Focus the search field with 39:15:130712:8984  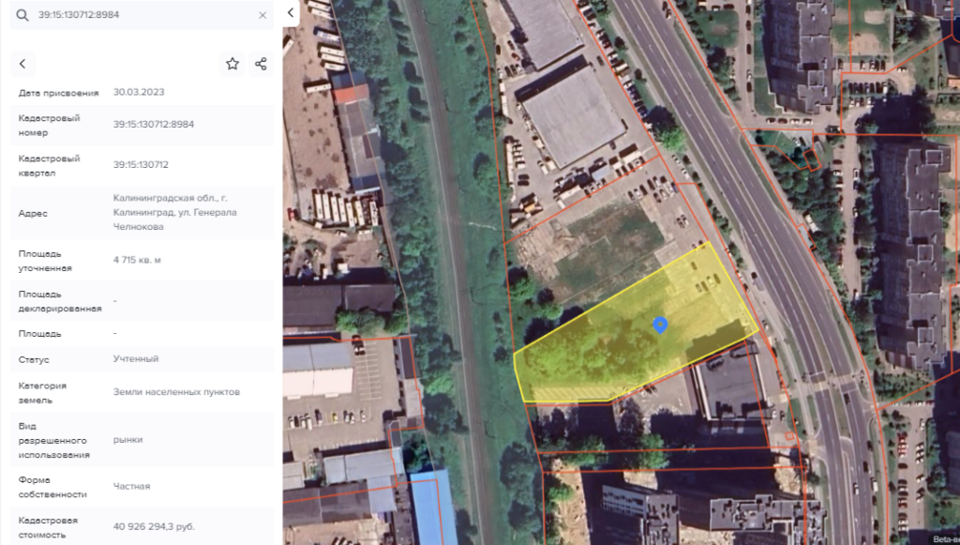click(141, 15)
